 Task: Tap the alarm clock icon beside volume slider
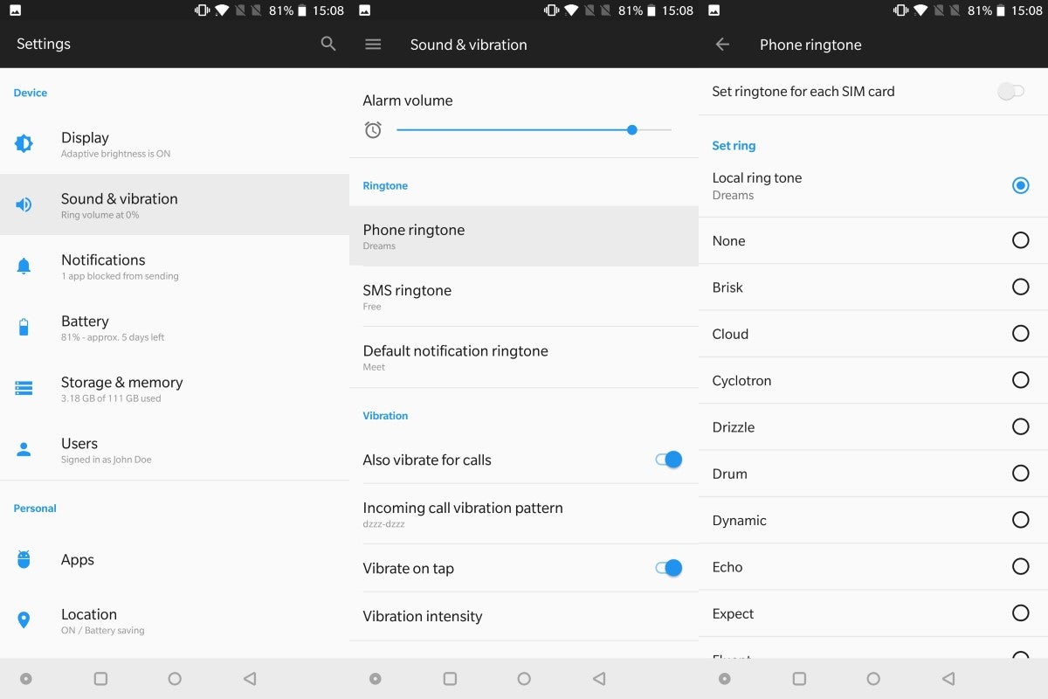(373, 130)
